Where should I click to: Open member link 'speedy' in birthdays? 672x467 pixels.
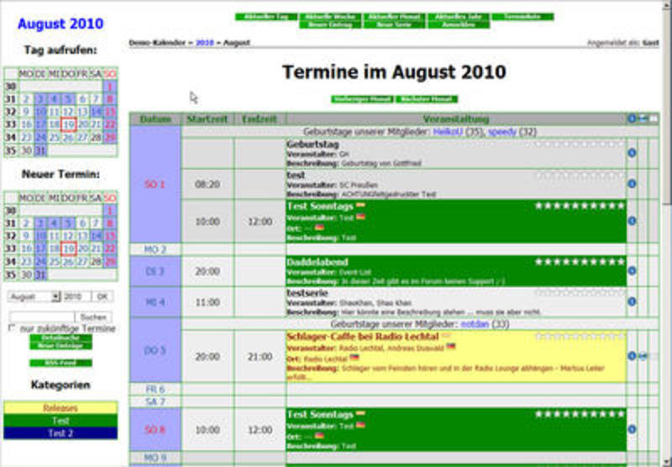pos(502,132)
